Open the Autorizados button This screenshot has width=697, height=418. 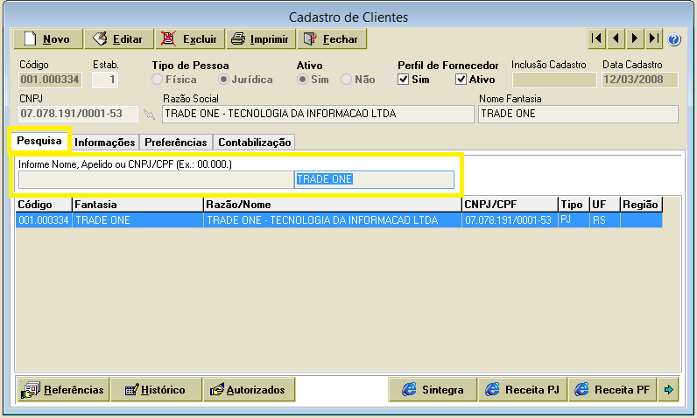pyautogui.click(x=249, y=390)
